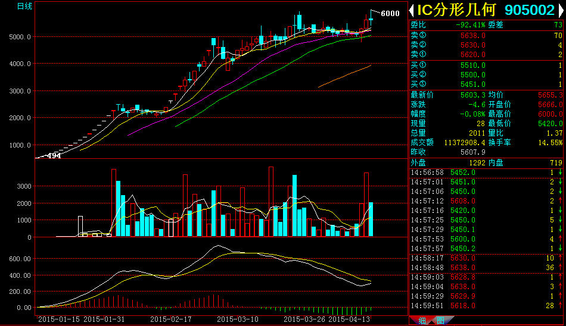Click the 量比 value 1.37
566x326 pixels.
(x=555, y=133)
